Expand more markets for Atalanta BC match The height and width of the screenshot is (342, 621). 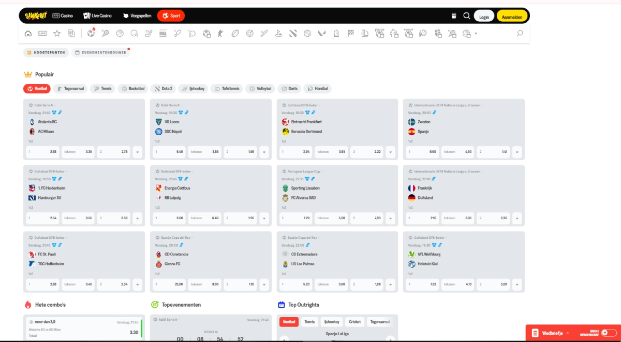(137, 152)
